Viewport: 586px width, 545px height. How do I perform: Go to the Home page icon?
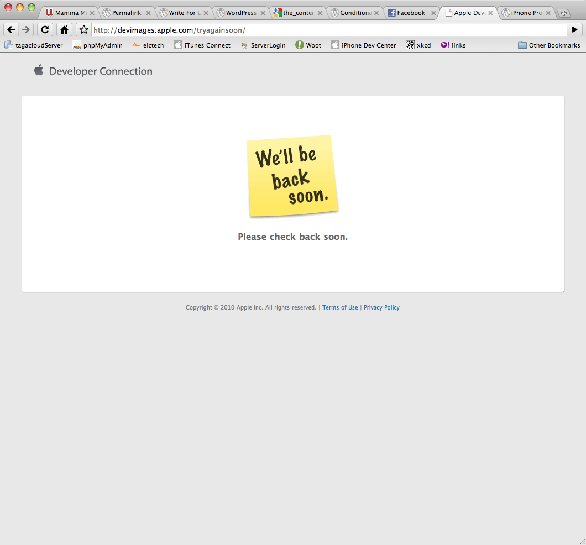coord(64,30)
